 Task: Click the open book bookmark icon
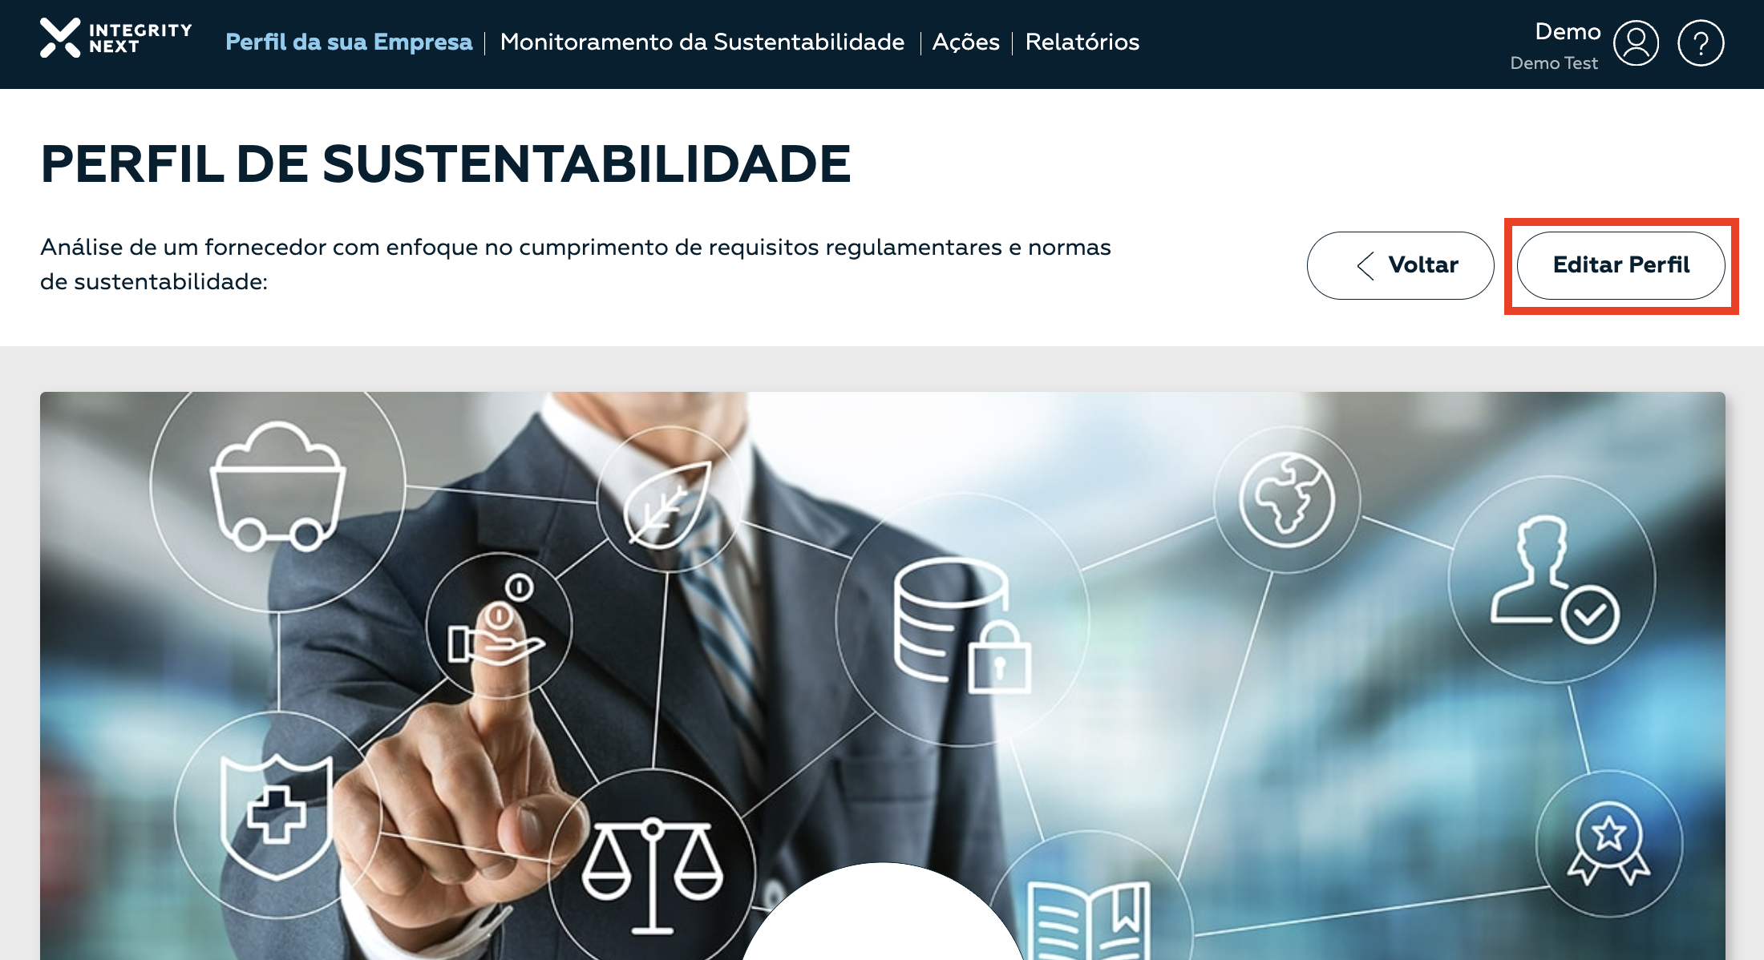point(1090,922)
